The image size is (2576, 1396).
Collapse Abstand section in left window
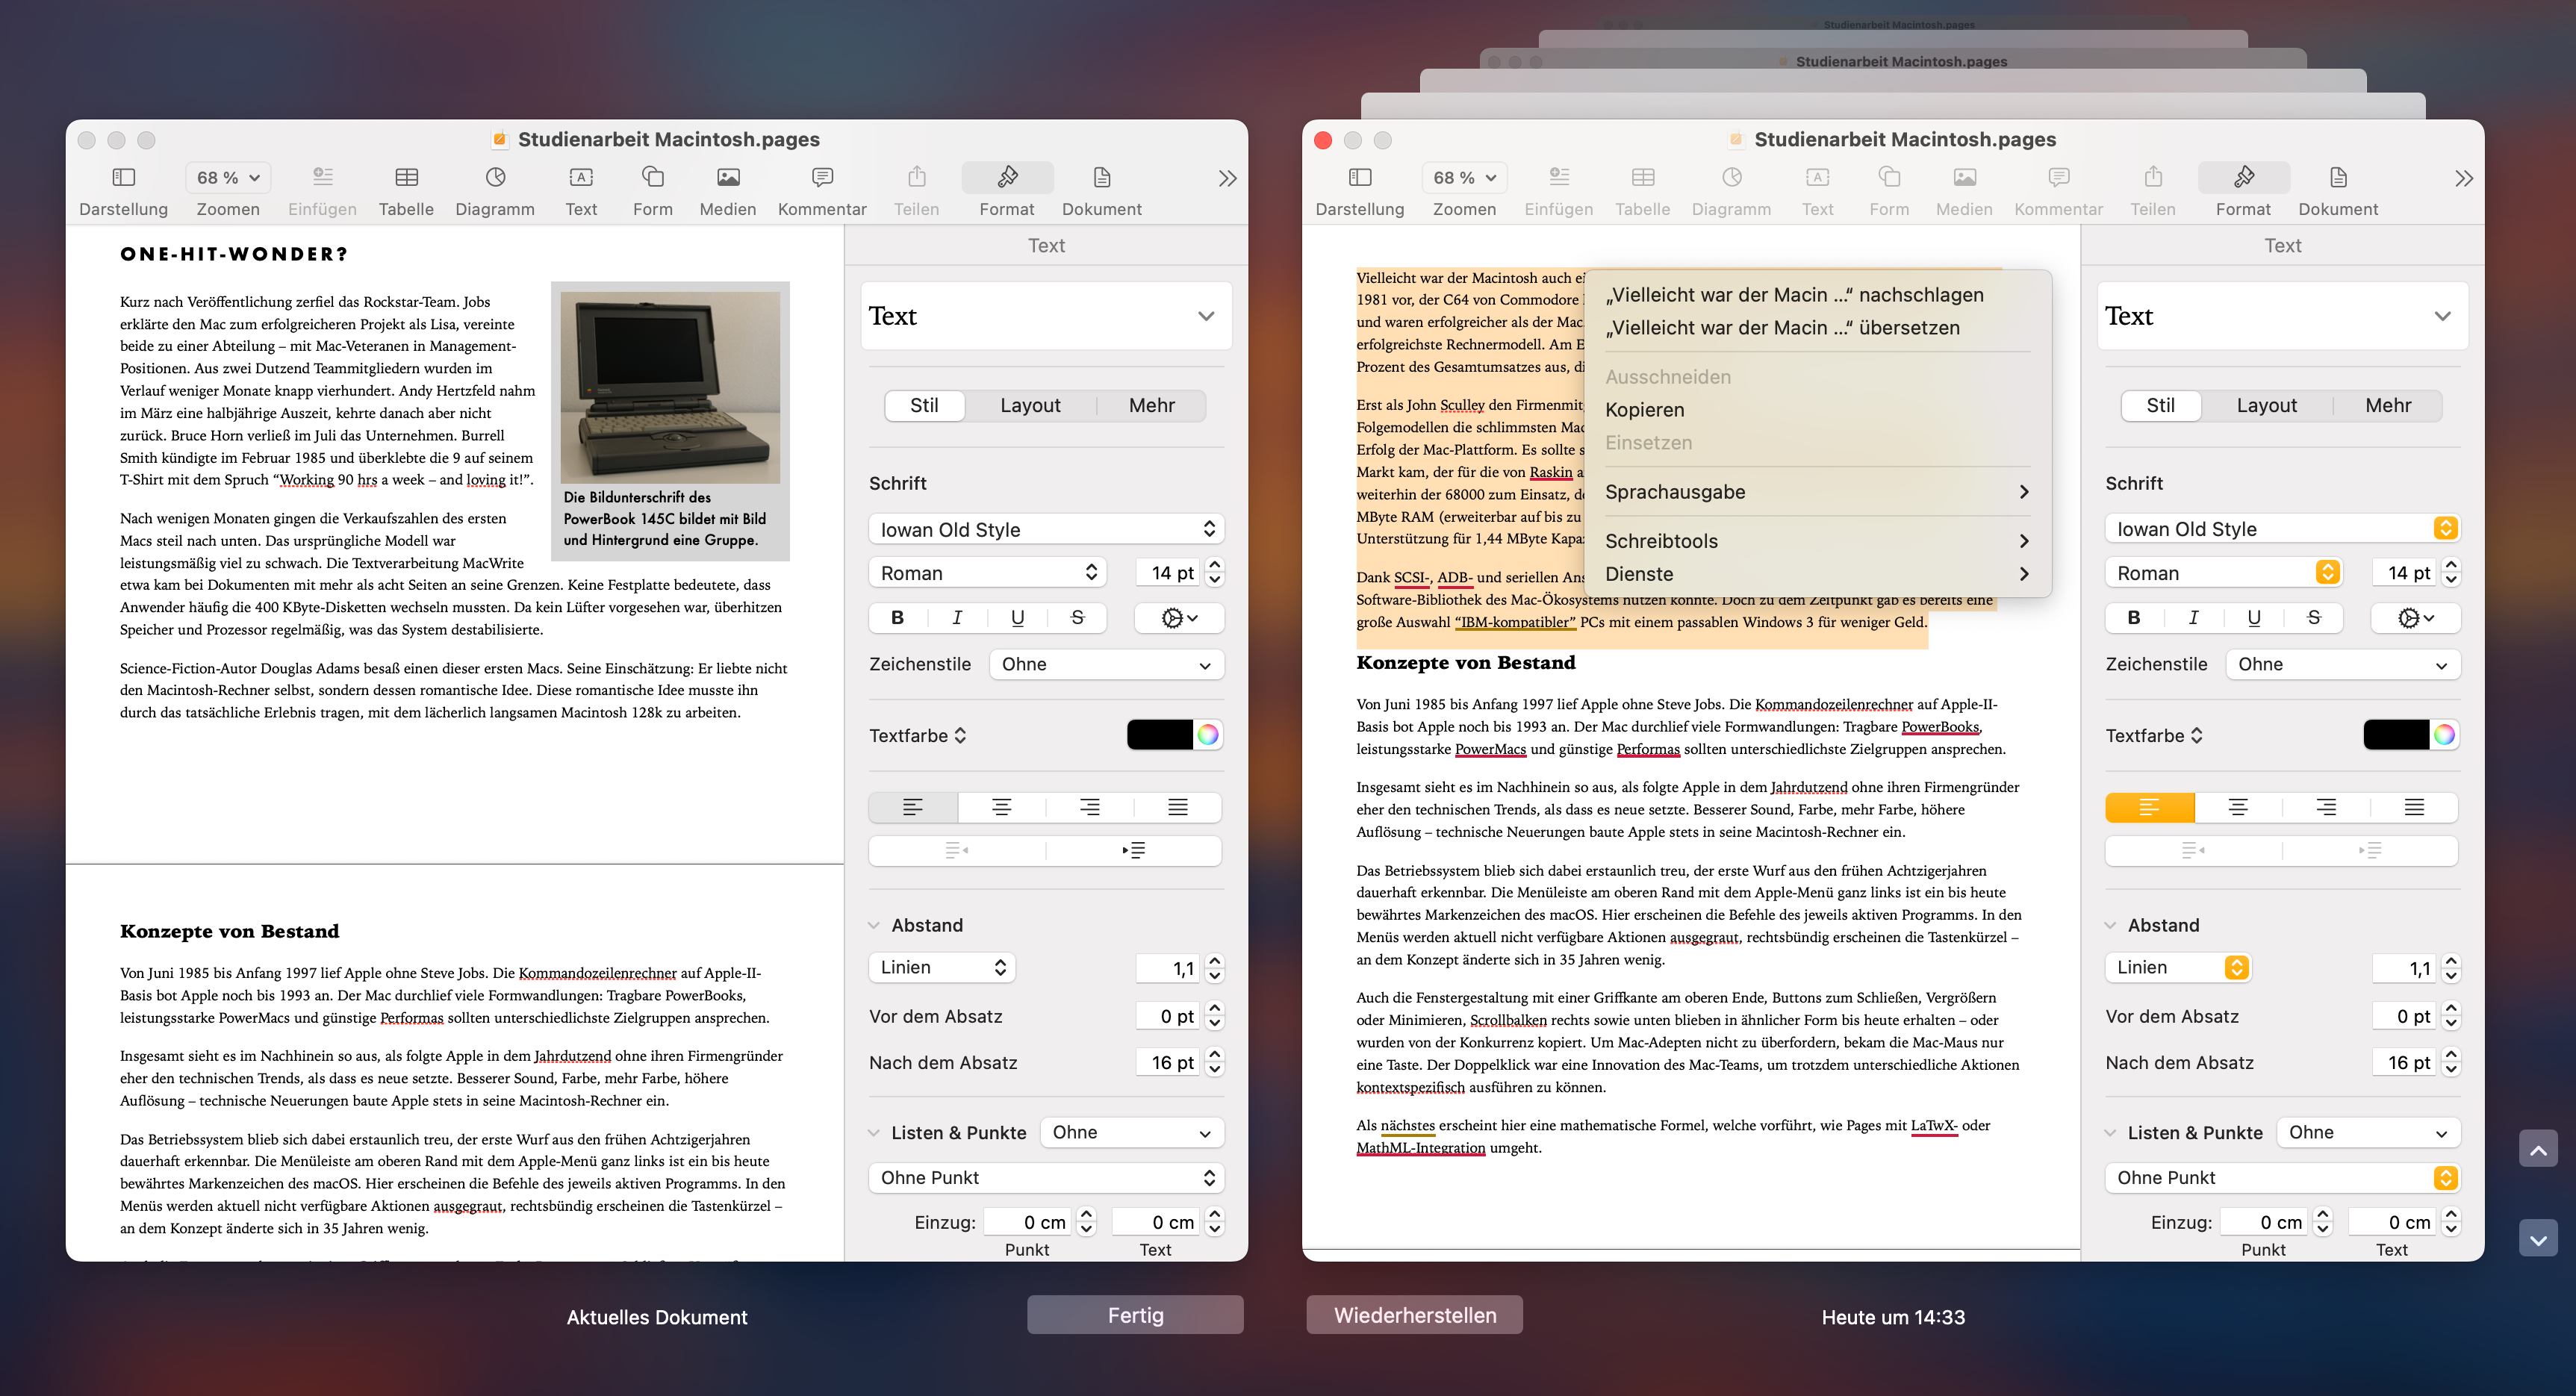874,926
